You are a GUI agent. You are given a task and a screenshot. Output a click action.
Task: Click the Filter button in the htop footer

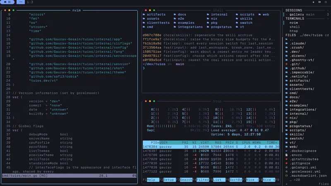(203, 180)
